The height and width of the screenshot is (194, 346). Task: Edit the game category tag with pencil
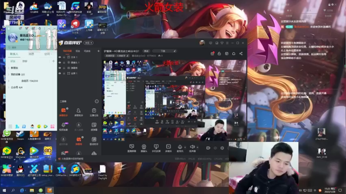pyautogui.click(x=128, y=56)
